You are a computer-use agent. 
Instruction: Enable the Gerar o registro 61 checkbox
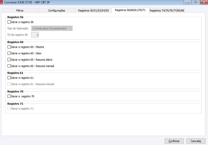point(9,78)
